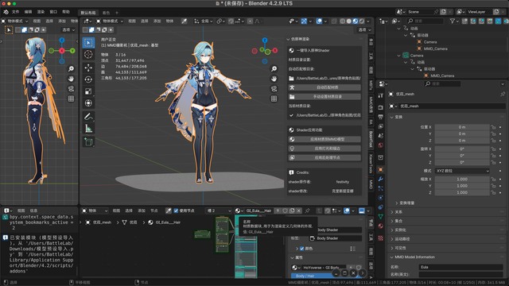Image resolution: width=509 pixels, height=286 pixels.
Task: Toggle gizmo display in main viewport
Action: pos(304,21)
